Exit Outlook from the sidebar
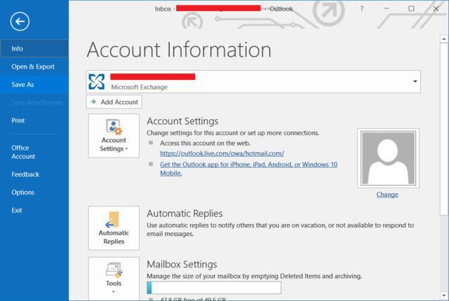 [34, 210]
